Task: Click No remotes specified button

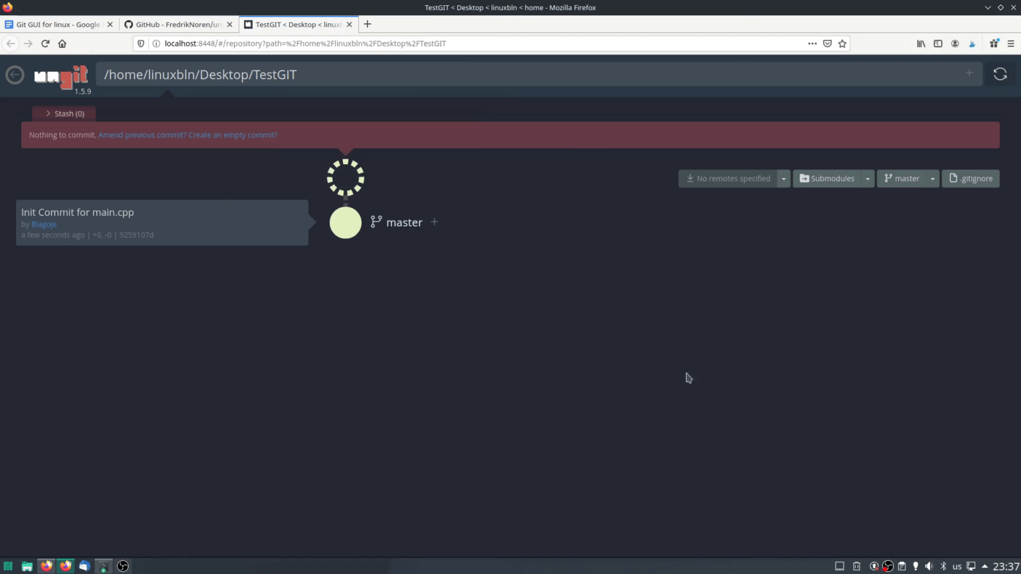Action: (x=728, y=179)
